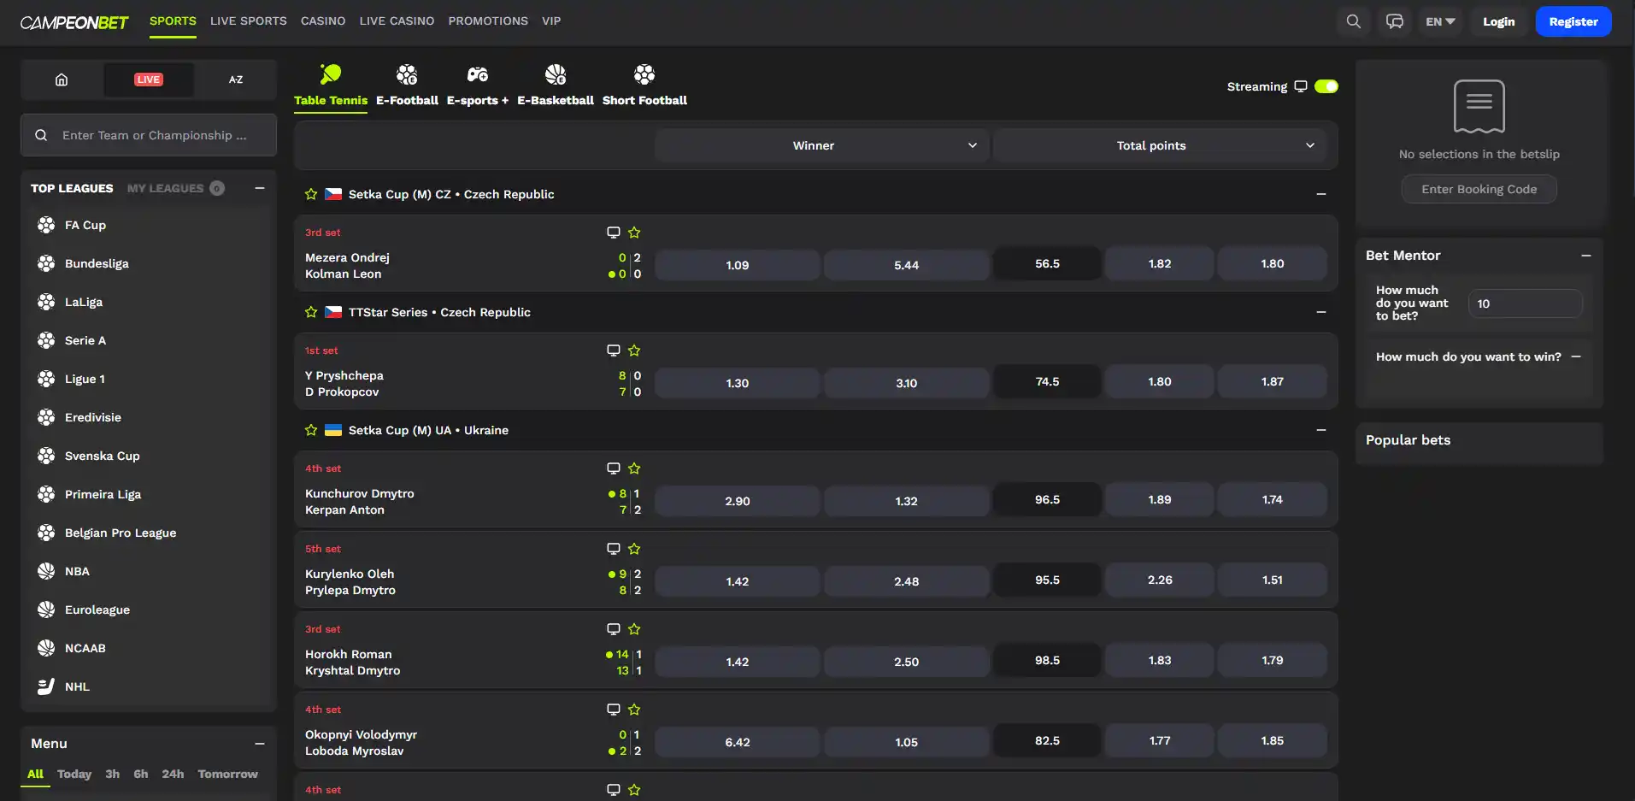Image resolution: width=1635 pixels, height=801 pixels.
Task: Go to home icon in sidebar
Action: click(62, 80)
